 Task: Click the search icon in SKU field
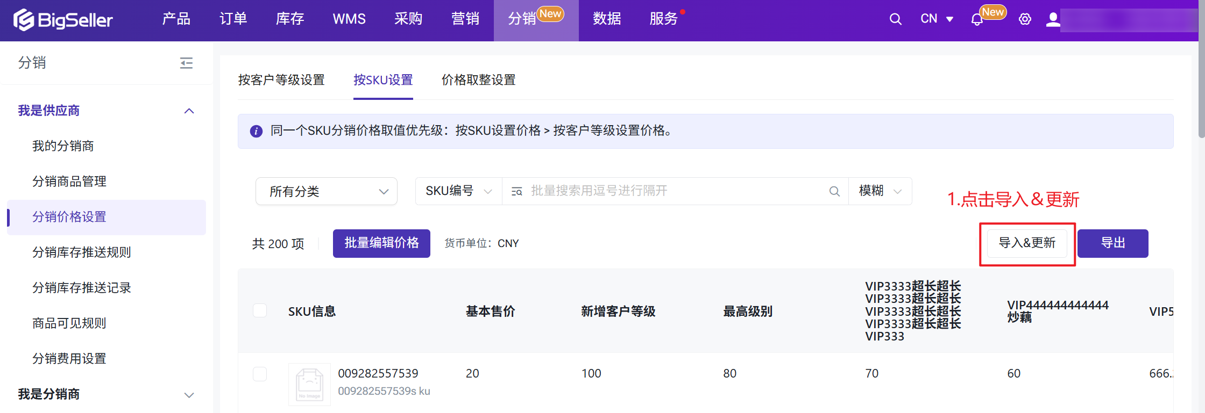coord(834,191)
